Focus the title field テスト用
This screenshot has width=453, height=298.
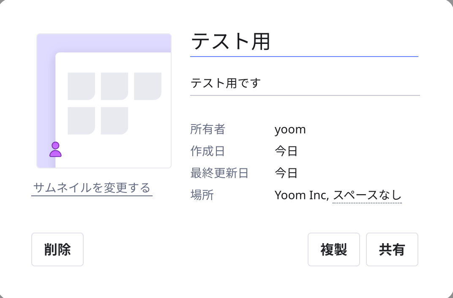[x=304, y=42]
